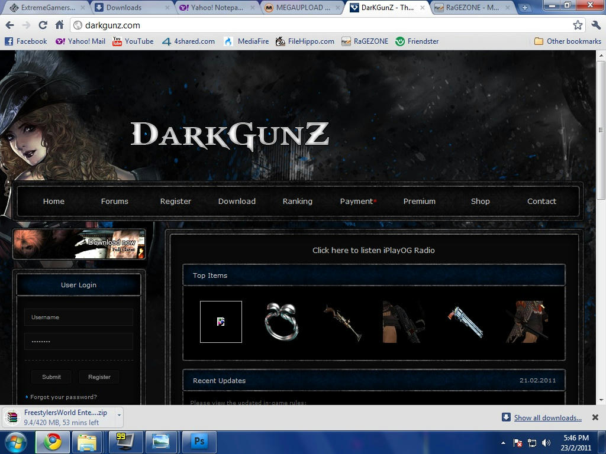Screen dimensions: 606x454
Task: Click the browser home icon
Action: click(59, 25)
